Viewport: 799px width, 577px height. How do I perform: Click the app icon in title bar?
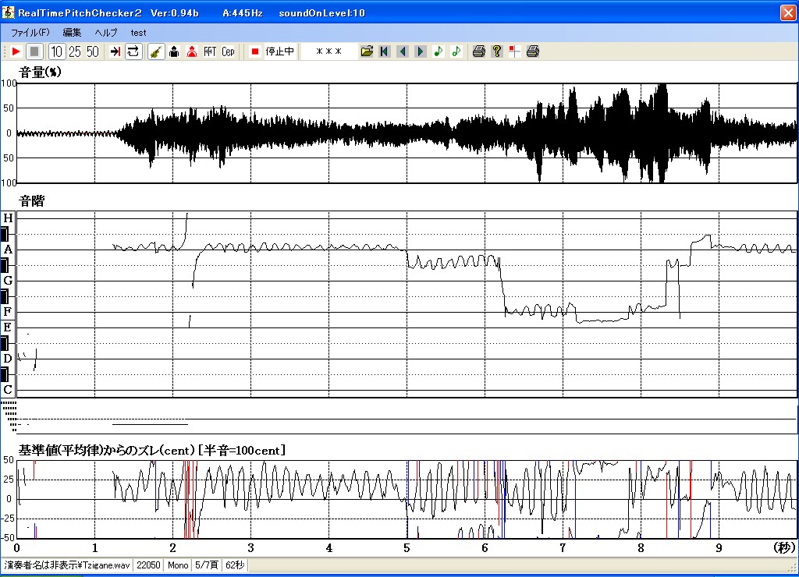point(8,12)
